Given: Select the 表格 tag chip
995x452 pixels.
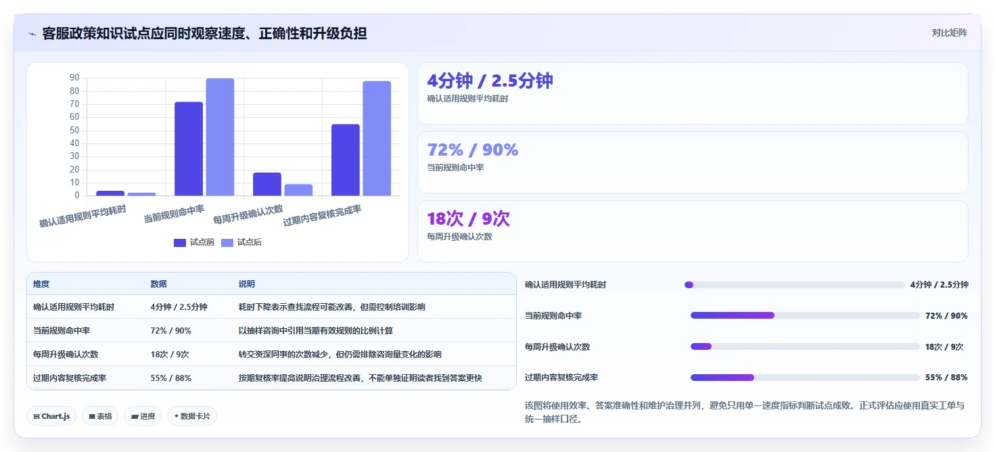Looking at the screenshot, I should click(100, 416).
